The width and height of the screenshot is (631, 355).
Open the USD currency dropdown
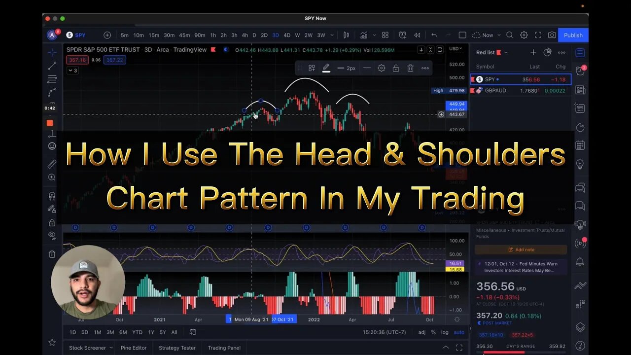pyautogui.click(x=455, y=48)
